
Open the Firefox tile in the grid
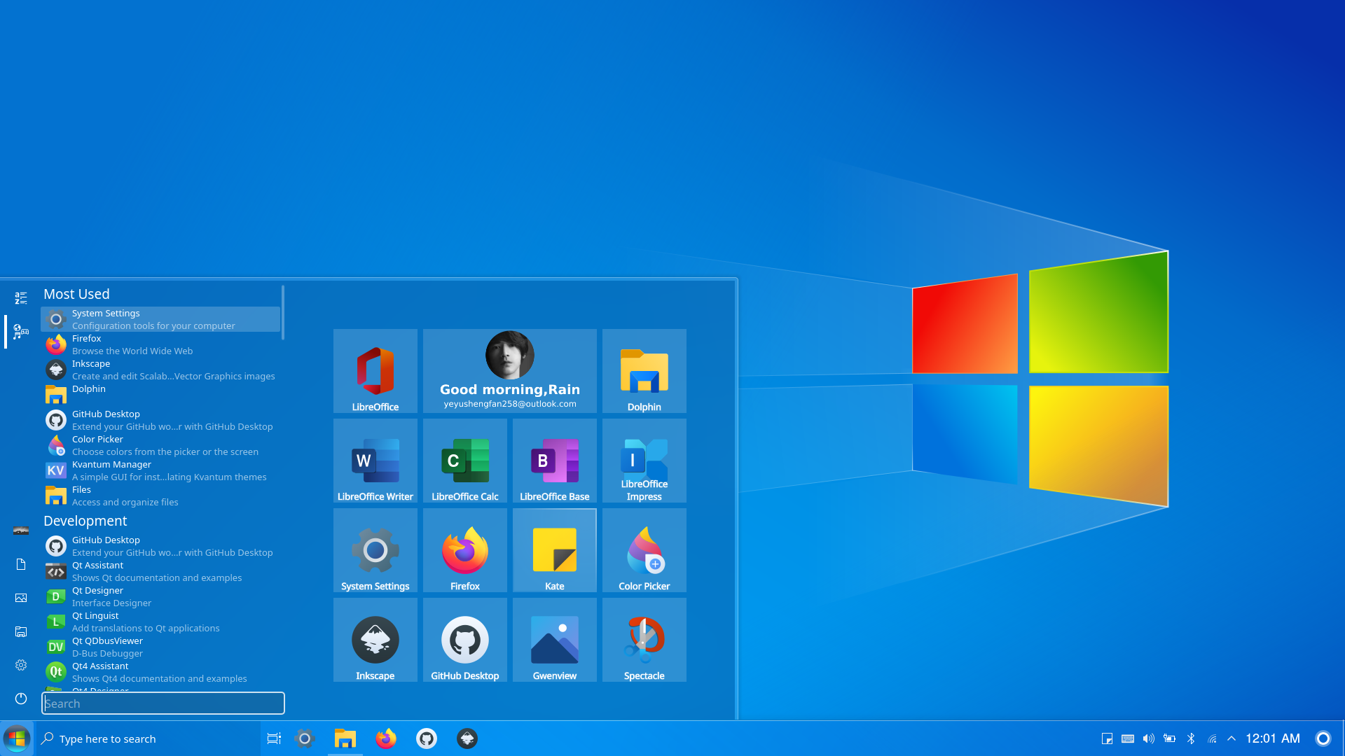point(465,550)
